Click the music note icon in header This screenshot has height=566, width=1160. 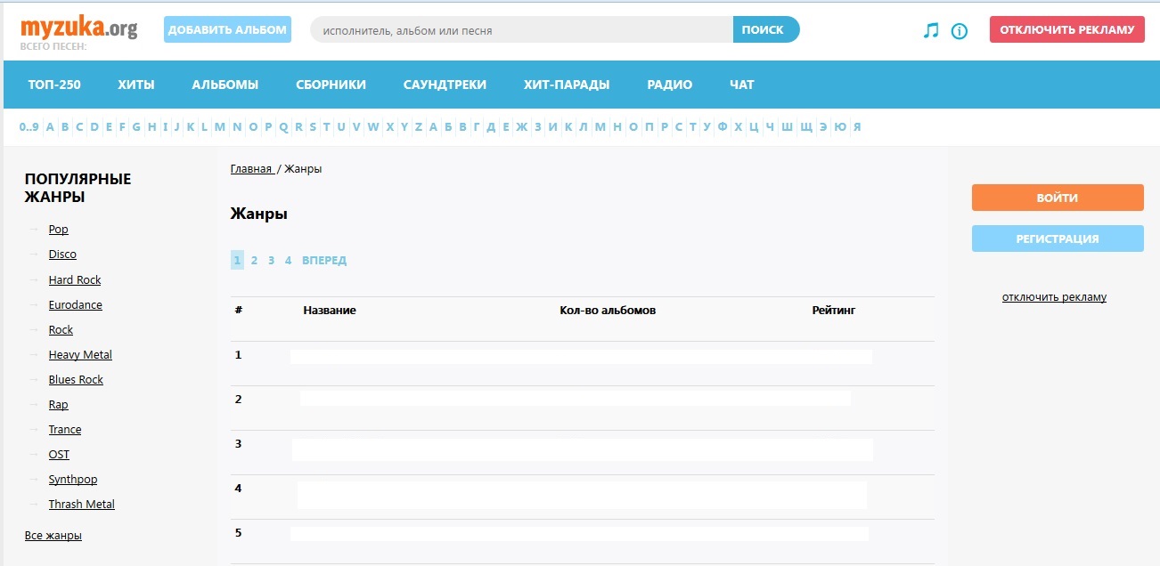tap(931, 30)
